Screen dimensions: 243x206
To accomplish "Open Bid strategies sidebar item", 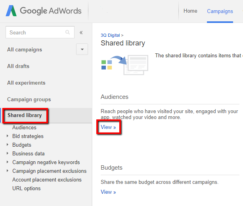I will click(x=28, y=136).
